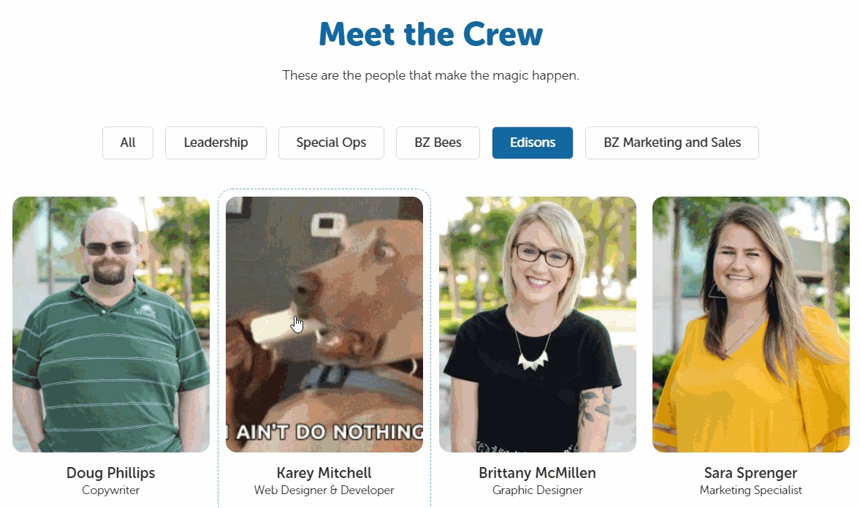Click the Marketing Specialist title
The width and height of the screenshot is (860, 508).
coord(751,490)
